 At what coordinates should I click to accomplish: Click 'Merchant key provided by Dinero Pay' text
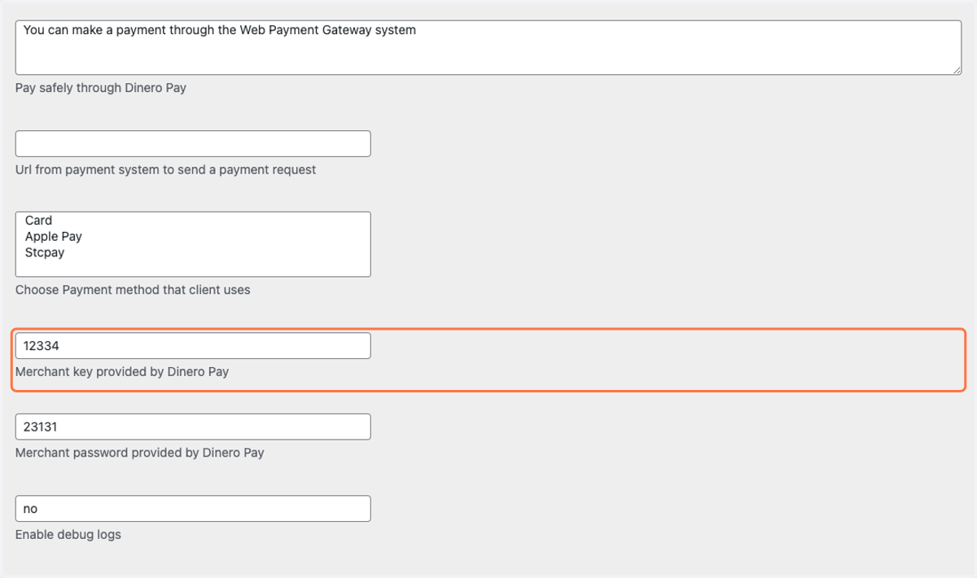point(122,372)
